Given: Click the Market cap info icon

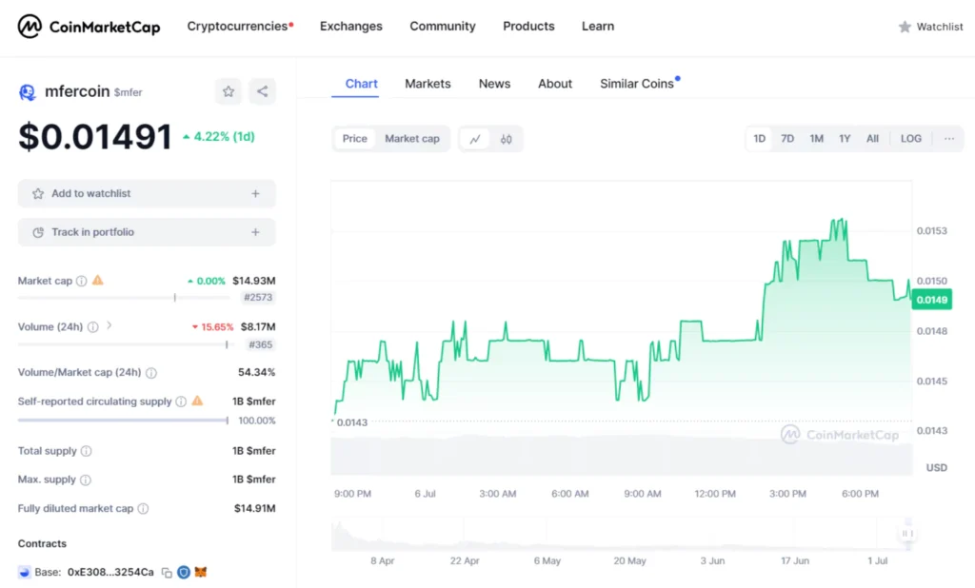Looking at the screenshot, I should 82,281.
